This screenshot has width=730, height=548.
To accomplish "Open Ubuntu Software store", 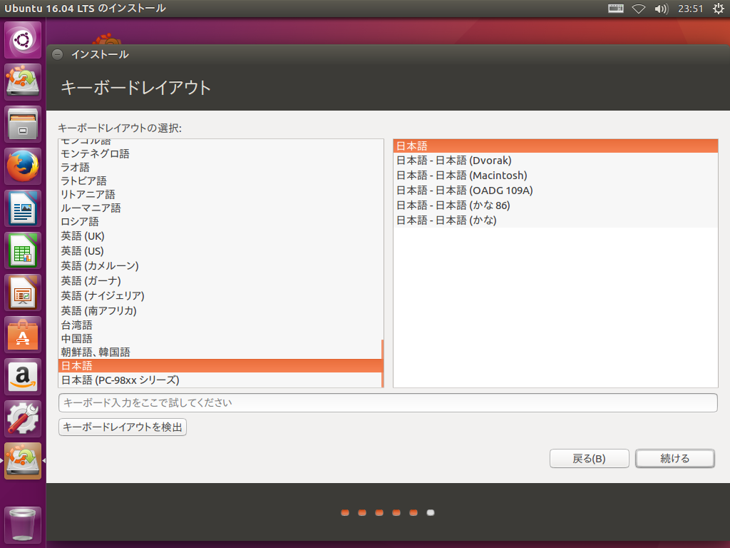I will (x=23, y=335).
